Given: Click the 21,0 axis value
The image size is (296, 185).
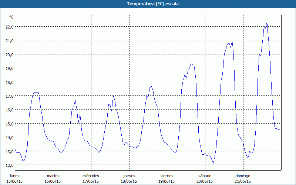Looking at the screenshot, I should 10,41.
